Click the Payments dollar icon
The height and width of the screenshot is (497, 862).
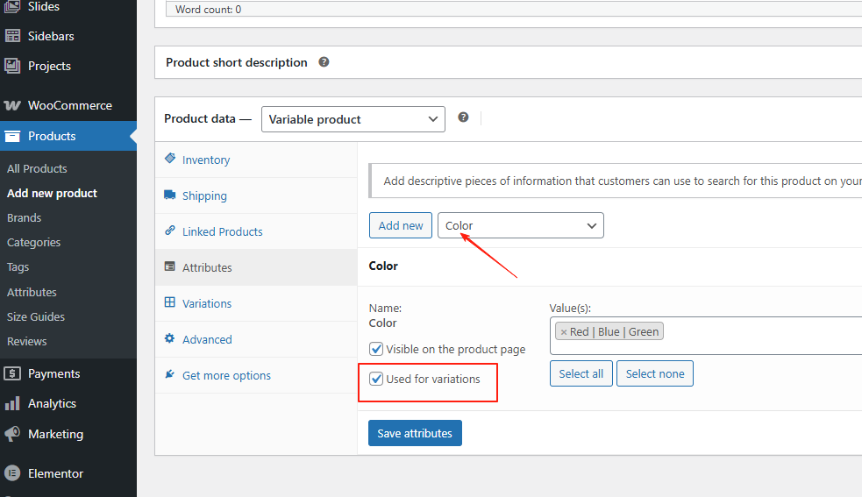click(12, 374)
